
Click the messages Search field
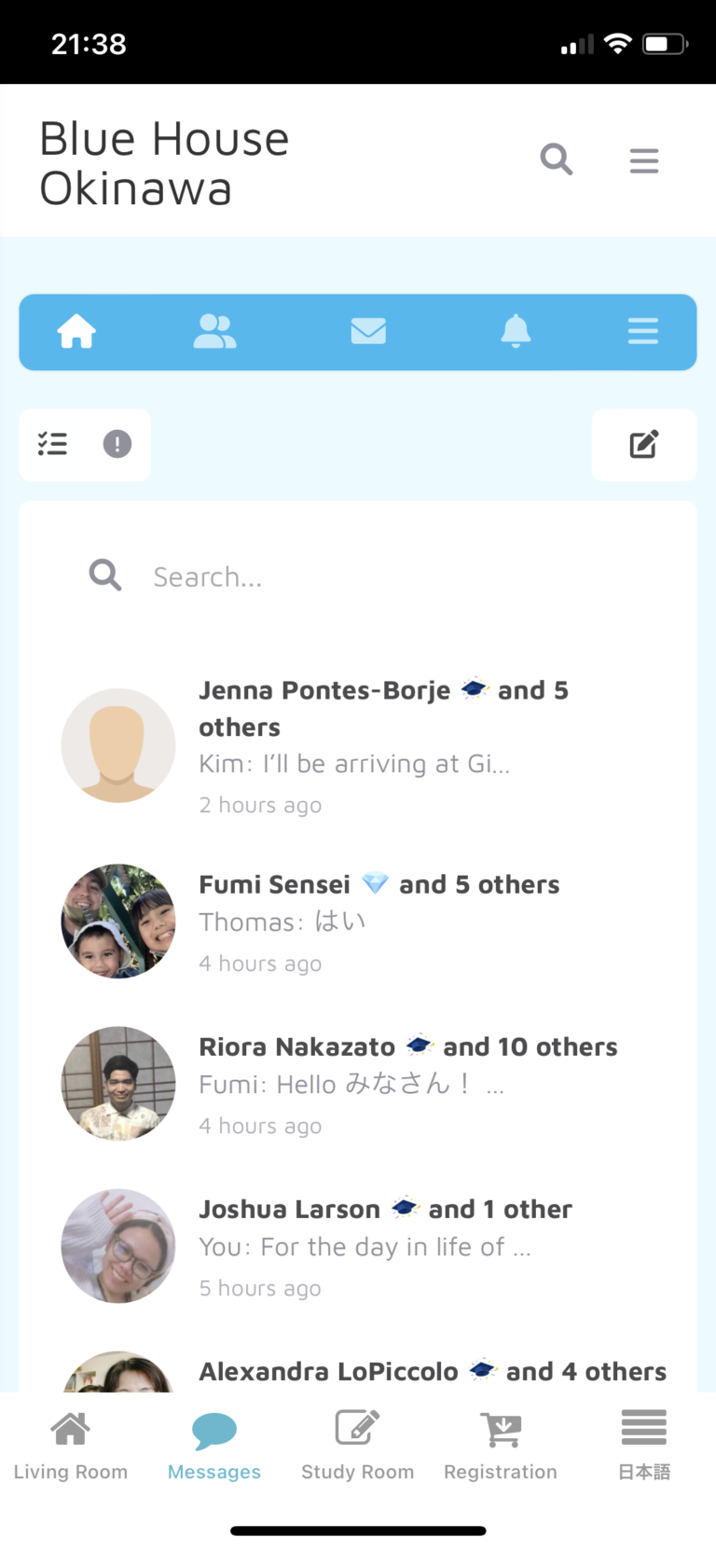373,576
